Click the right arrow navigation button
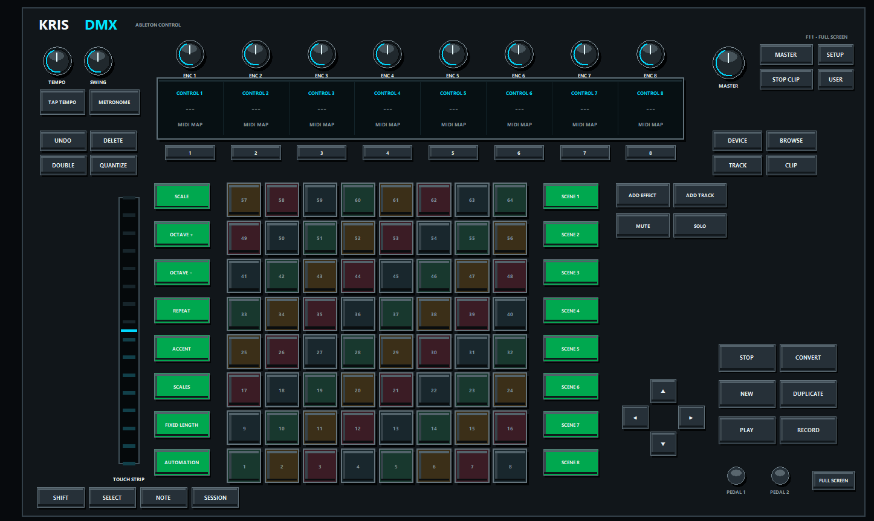The image size is (874, 521). click(691, 418)
